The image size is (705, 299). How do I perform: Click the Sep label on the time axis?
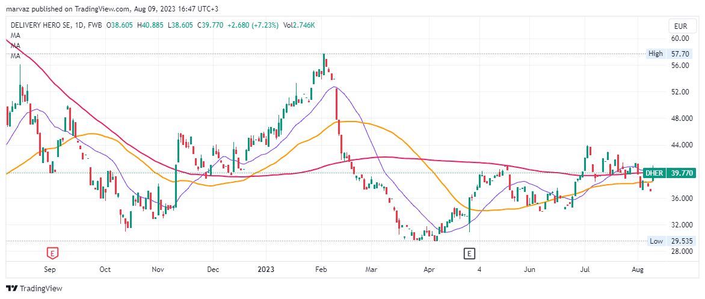[x=50, y=270]
